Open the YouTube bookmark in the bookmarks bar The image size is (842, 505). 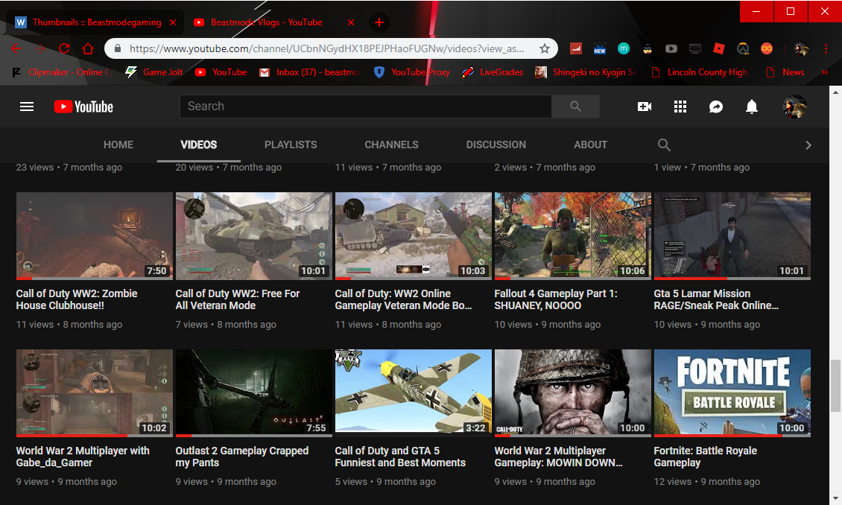click(x=221, y=72)
